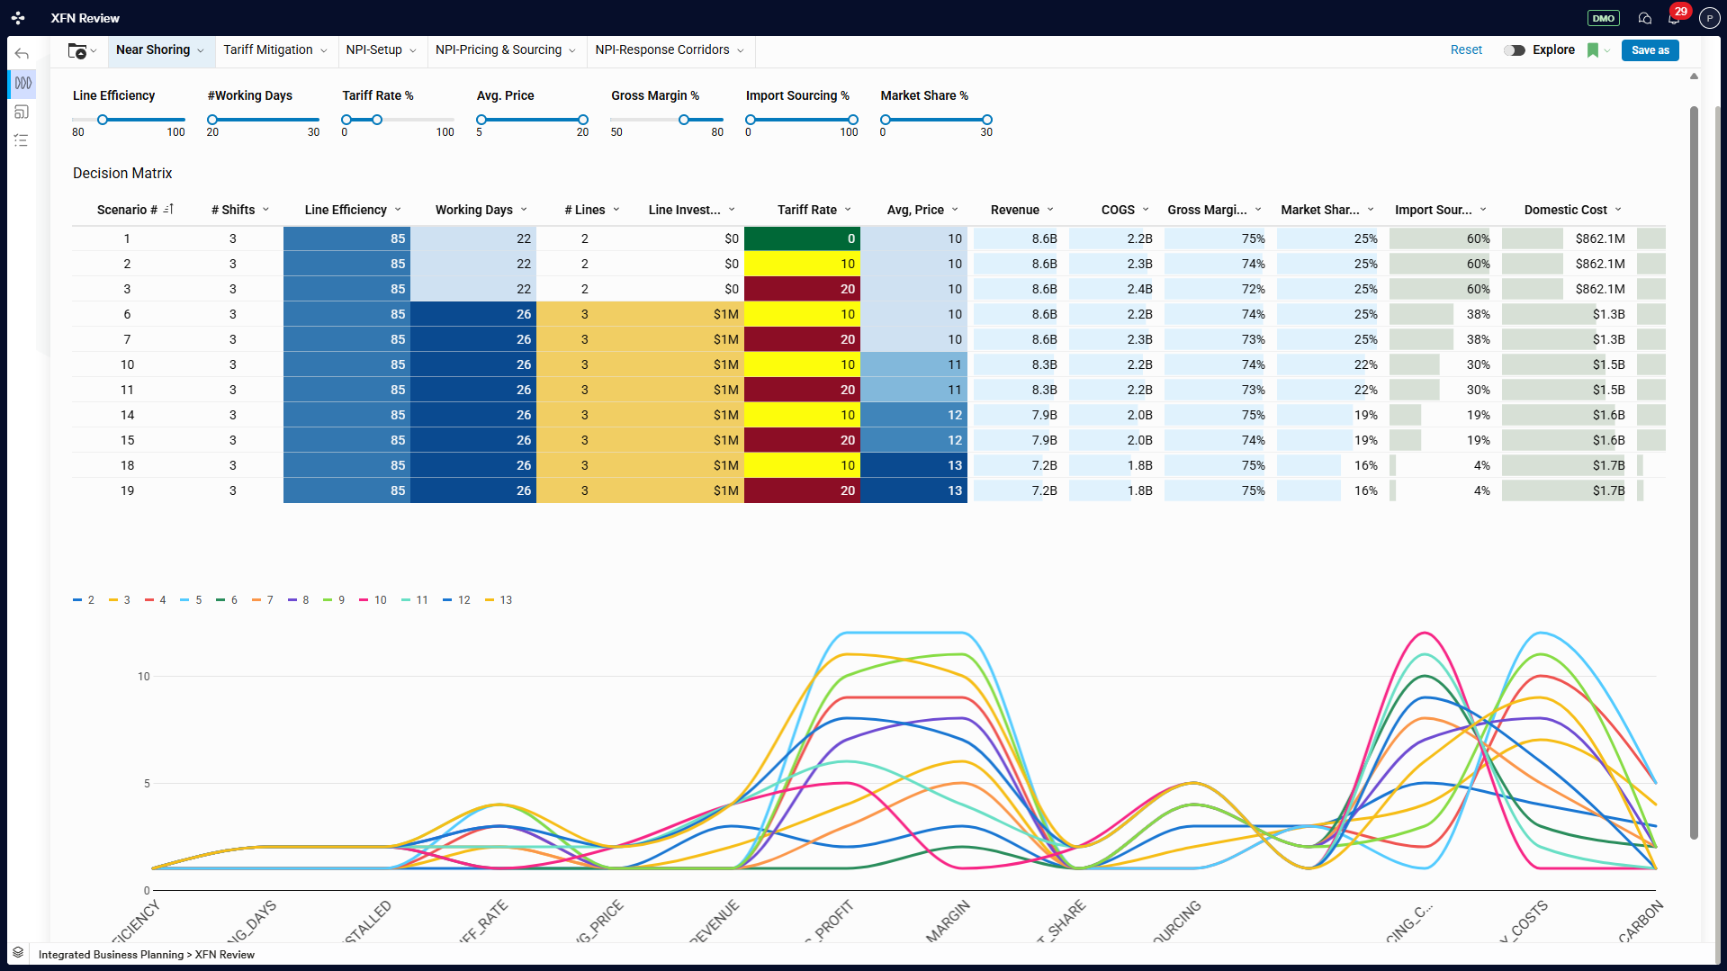Toggle series 5 in chart legend
The width and height of the screenshot is (1727, 971).
click(192, 600)
